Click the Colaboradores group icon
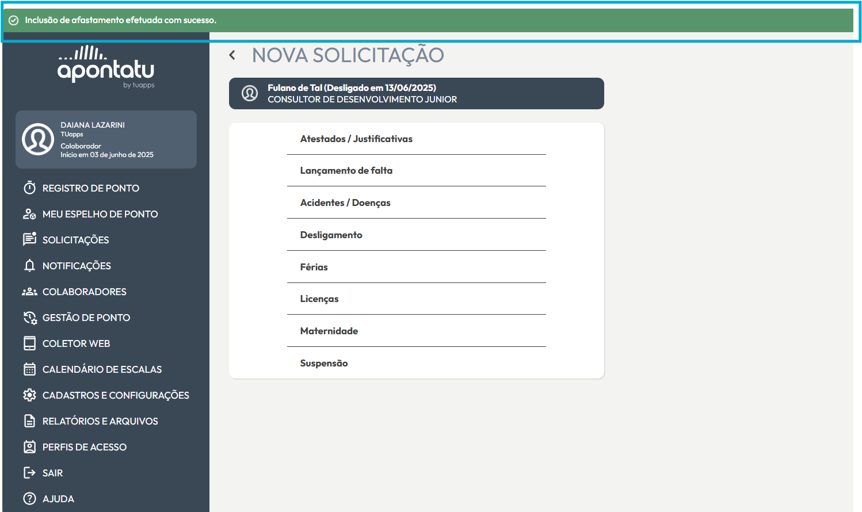Image resolution: width=862 pixels, height=512 pixels. [x=29, y=292]
